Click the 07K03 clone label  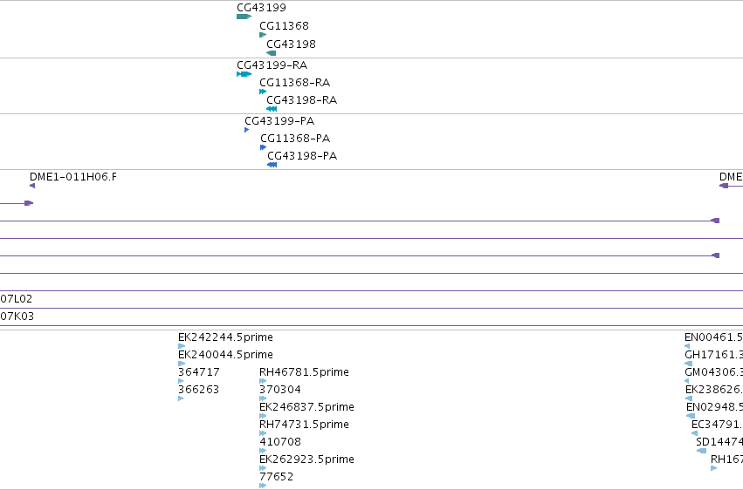(17, 316)
